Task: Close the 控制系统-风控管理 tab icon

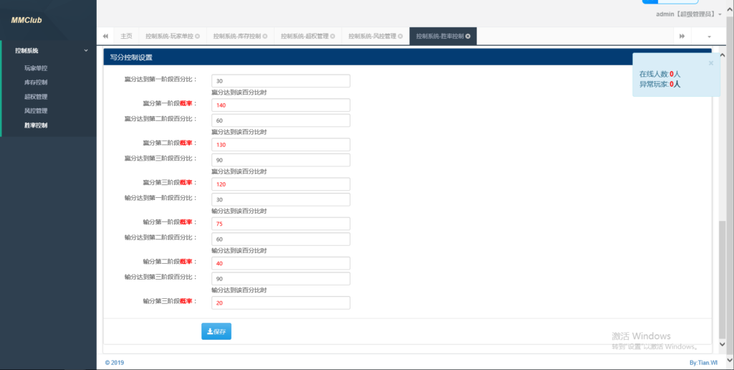Action: pos(400,36)
